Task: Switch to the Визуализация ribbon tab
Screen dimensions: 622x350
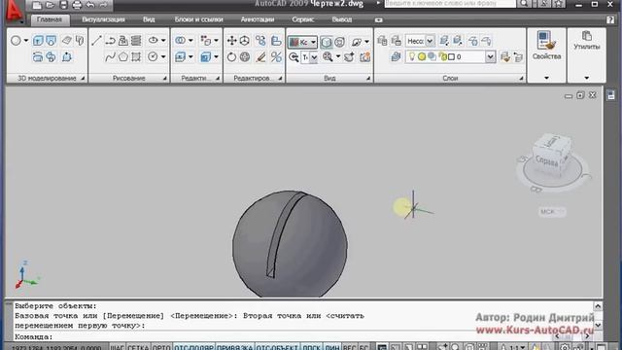Action: (x=103, y=19)
